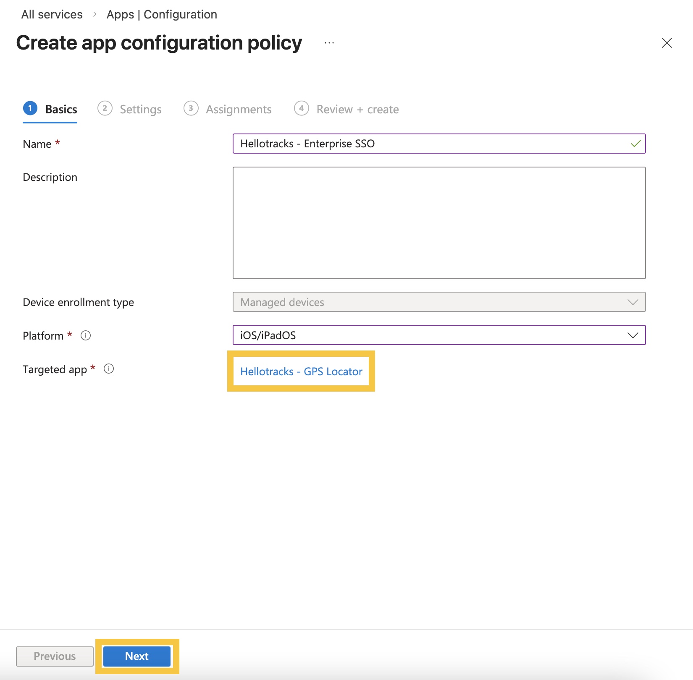Click the step 3 circle icon

(191, 108)
